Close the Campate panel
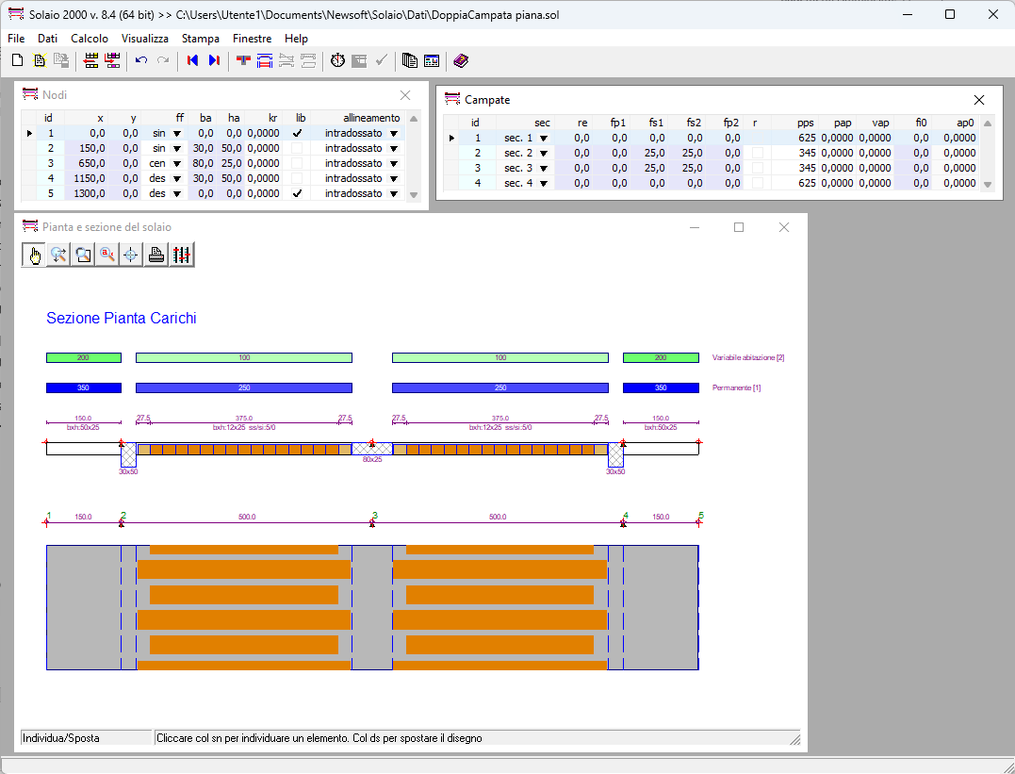Viewport: 1015px width, 774px height. click(x=979, y=100)
